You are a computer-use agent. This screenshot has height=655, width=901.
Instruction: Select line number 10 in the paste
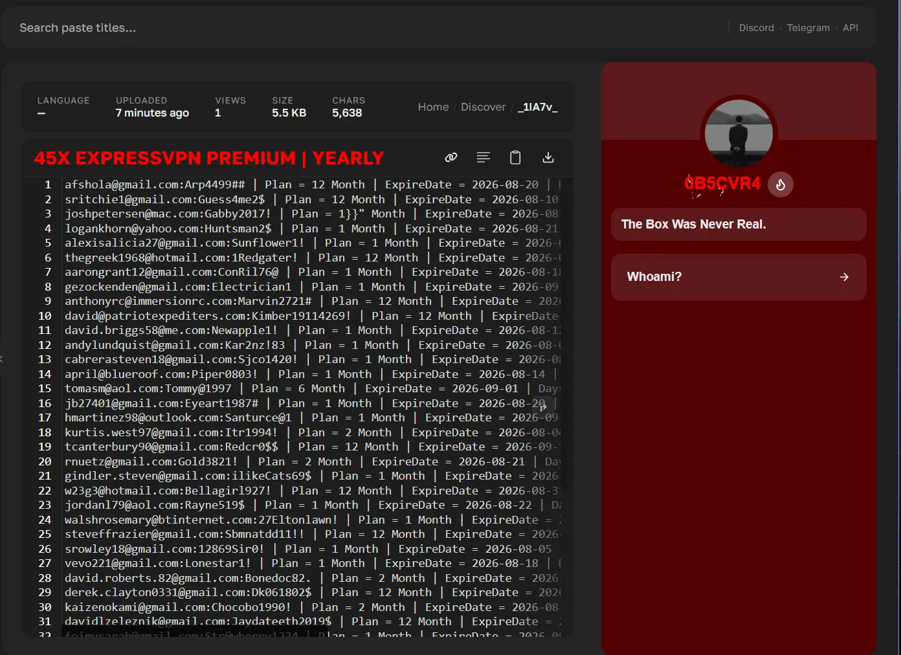tap(45, 316)
